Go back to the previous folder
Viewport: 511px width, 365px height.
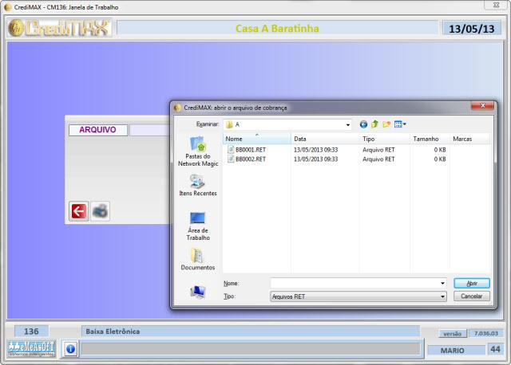click(x=364, y=124)
